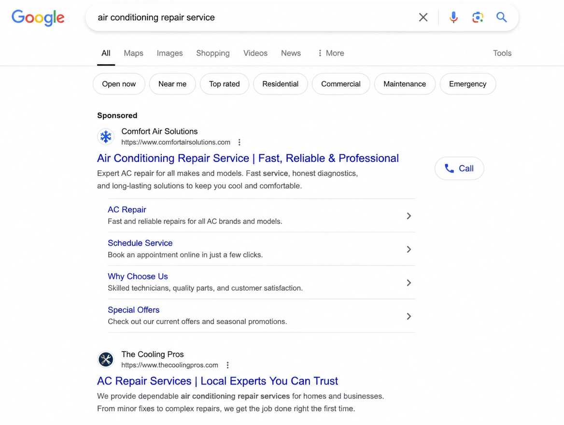The height and width of the screenshot is (425, 564).
Task: Expand the Why Choose Us chevron
Action: pos(409,283)
